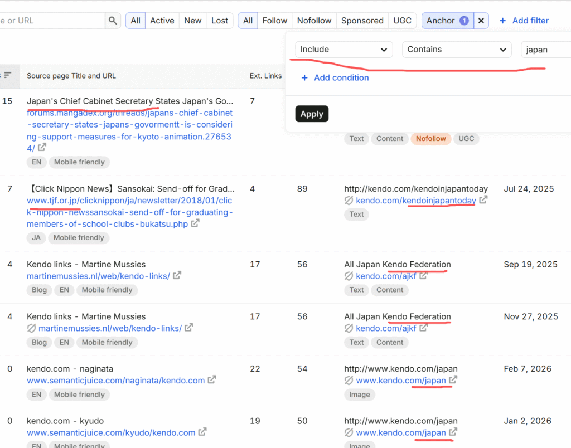Open the Contains dropdown
This screenshot has height=448, width=571.
point(457,50)
